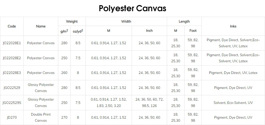Click the Length column header
265x125 pixels.
[x=184, y=22]
